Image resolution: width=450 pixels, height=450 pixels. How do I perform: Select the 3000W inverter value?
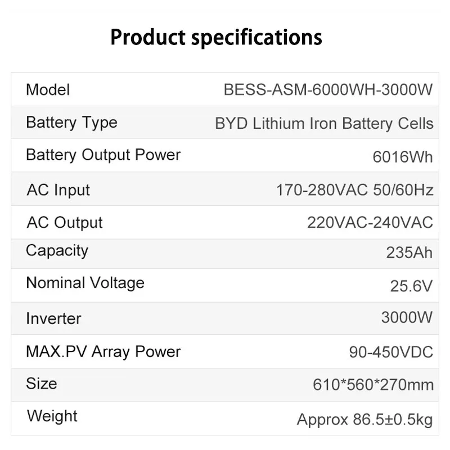click(x=407, y=317)
